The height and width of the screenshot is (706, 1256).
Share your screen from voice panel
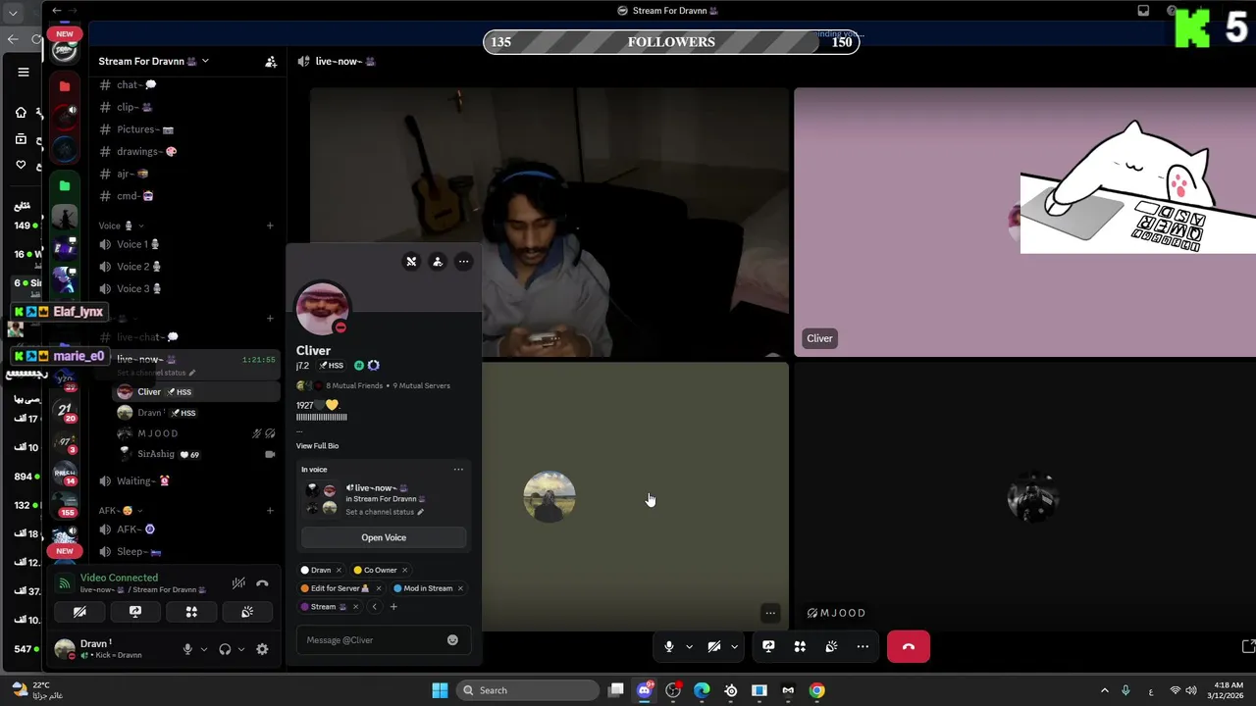(135, 612)
